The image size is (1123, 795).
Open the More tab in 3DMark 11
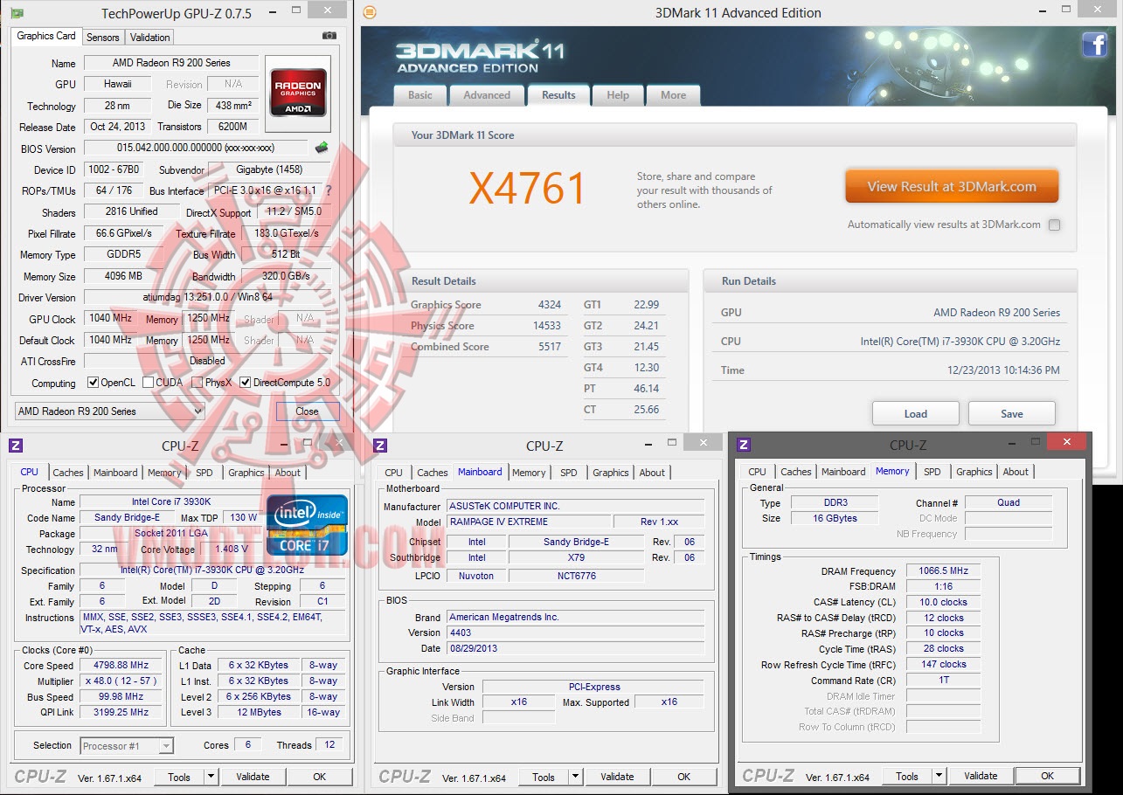673,95
